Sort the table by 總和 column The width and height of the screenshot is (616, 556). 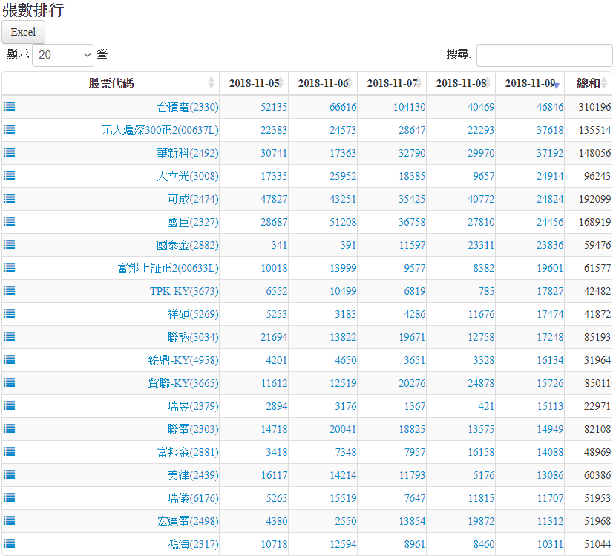click(589, 83)
